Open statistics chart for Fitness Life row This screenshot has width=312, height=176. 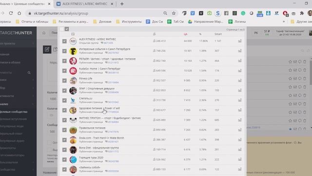pos(240,80)
